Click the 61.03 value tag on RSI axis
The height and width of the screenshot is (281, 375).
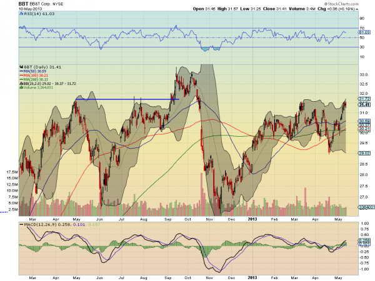pos(364,32)
